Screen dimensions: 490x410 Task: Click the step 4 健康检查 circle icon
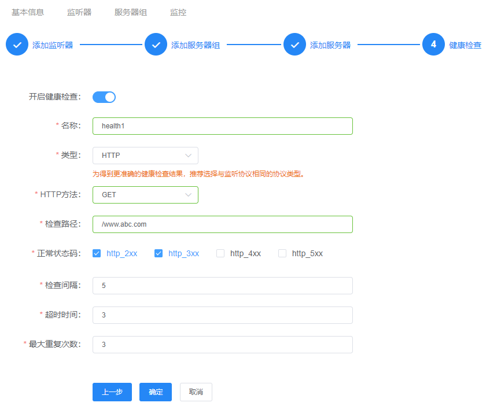point(433,45)
